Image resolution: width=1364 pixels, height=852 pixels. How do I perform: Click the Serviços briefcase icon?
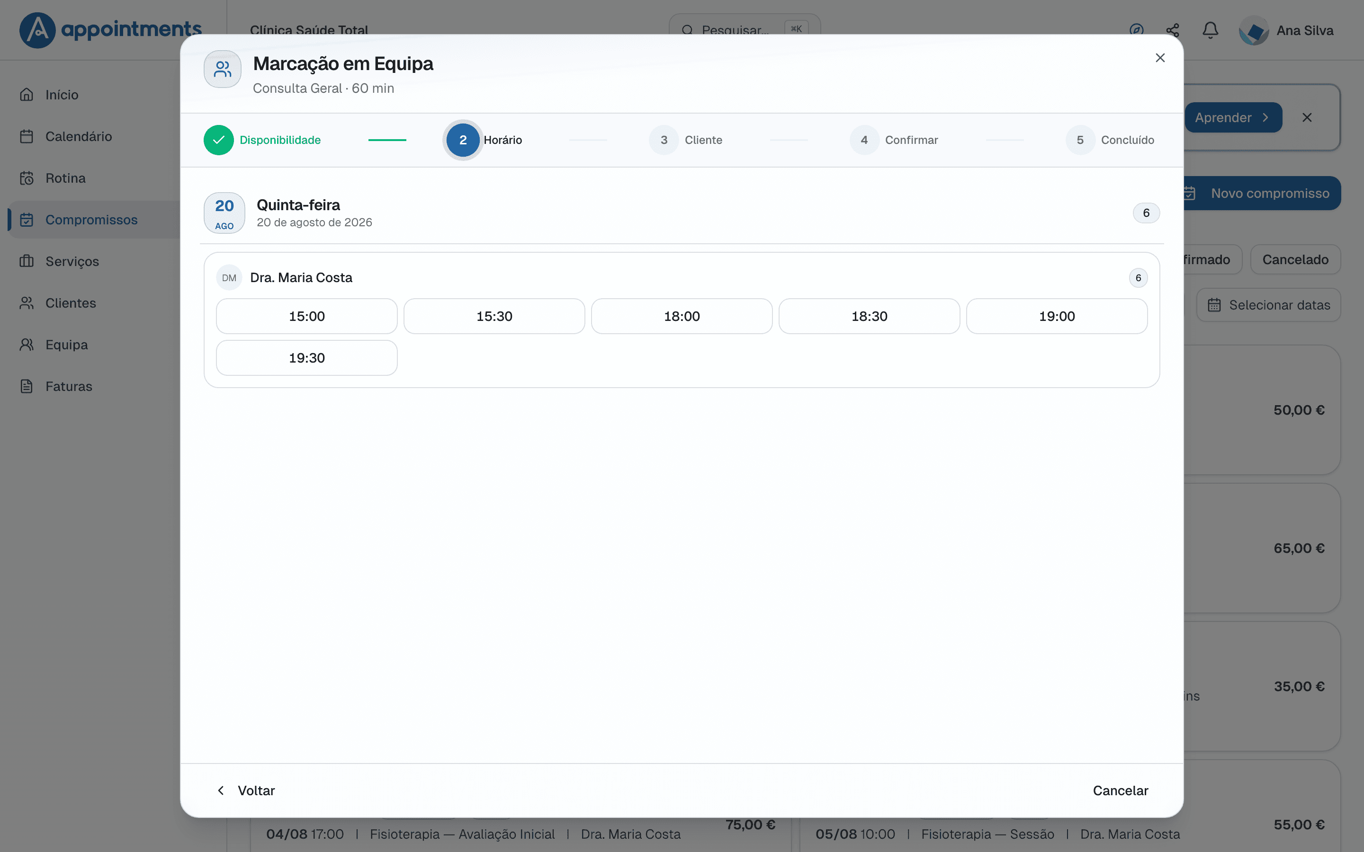(27, 261)
